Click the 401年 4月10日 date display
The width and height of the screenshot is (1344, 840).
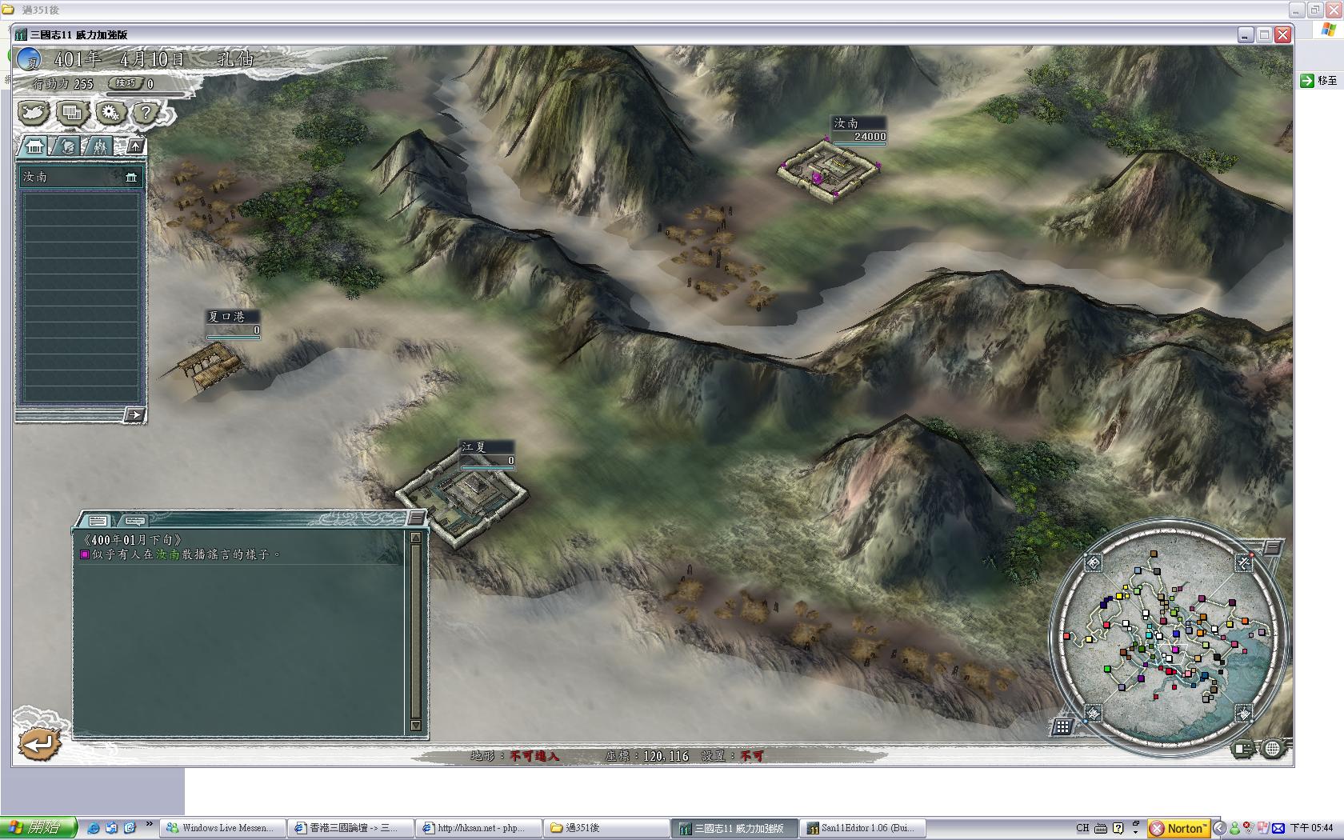(x=119, y=59)
